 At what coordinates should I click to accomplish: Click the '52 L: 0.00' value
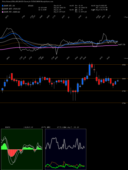point(42,10)
